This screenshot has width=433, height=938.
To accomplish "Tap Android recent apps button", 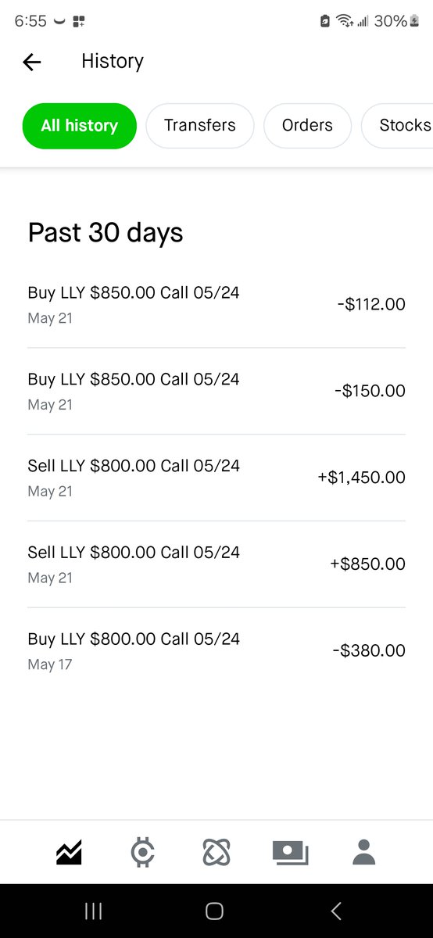I will (94, 911).
